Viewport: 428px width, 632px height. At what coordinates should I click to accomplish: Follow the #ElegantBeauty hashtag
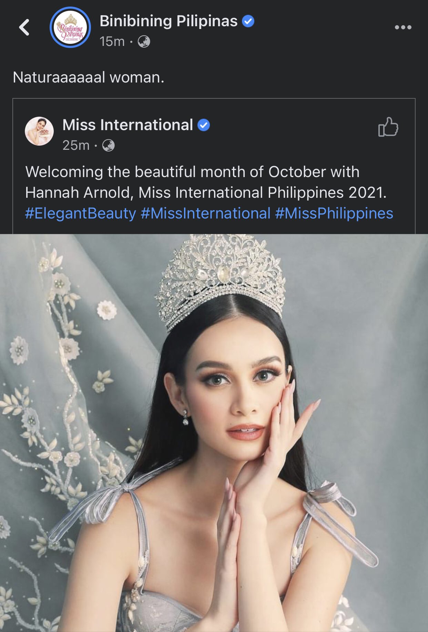[81, 213]
